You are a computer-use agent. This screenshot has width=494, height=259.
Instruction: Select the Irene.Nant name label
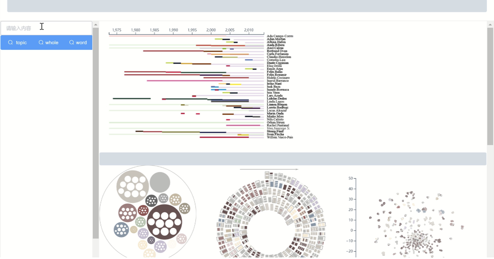274,84
